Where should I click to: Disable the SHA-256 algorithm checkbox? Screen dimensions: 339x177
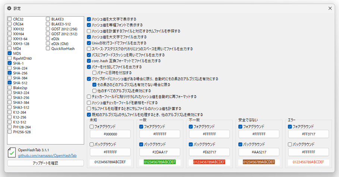pos(10,73)
